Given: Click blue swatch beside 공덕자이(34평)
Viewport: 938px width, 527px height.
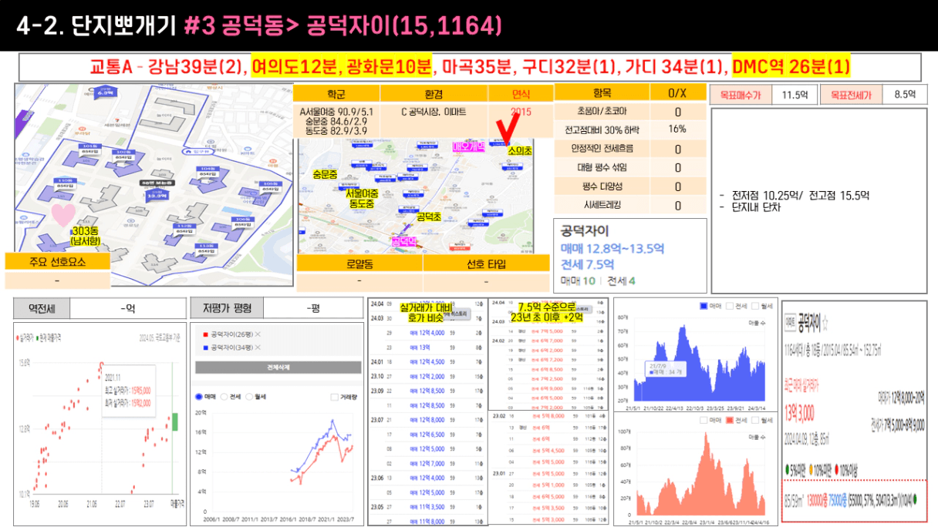Looking at the screenshot, I should coord(205,347).
